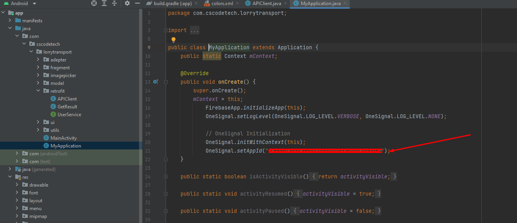Viewport: 517px width, 223px height.
Task: Expand the drawable resource folder
Action: 17,185
